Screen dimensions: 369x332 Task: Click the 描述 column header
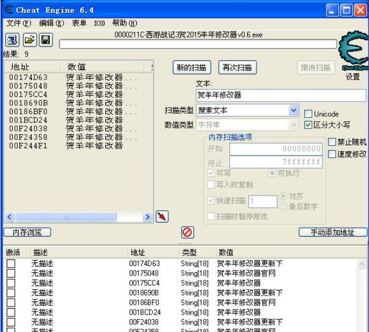point(79,252)
